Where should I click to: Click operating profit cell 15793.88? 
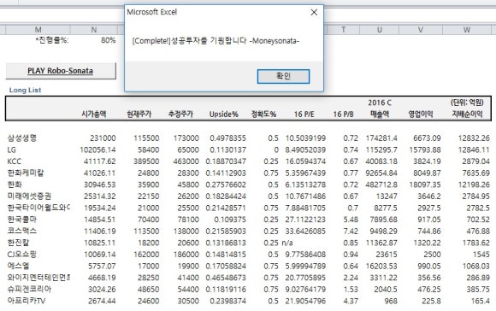point(425,150)
